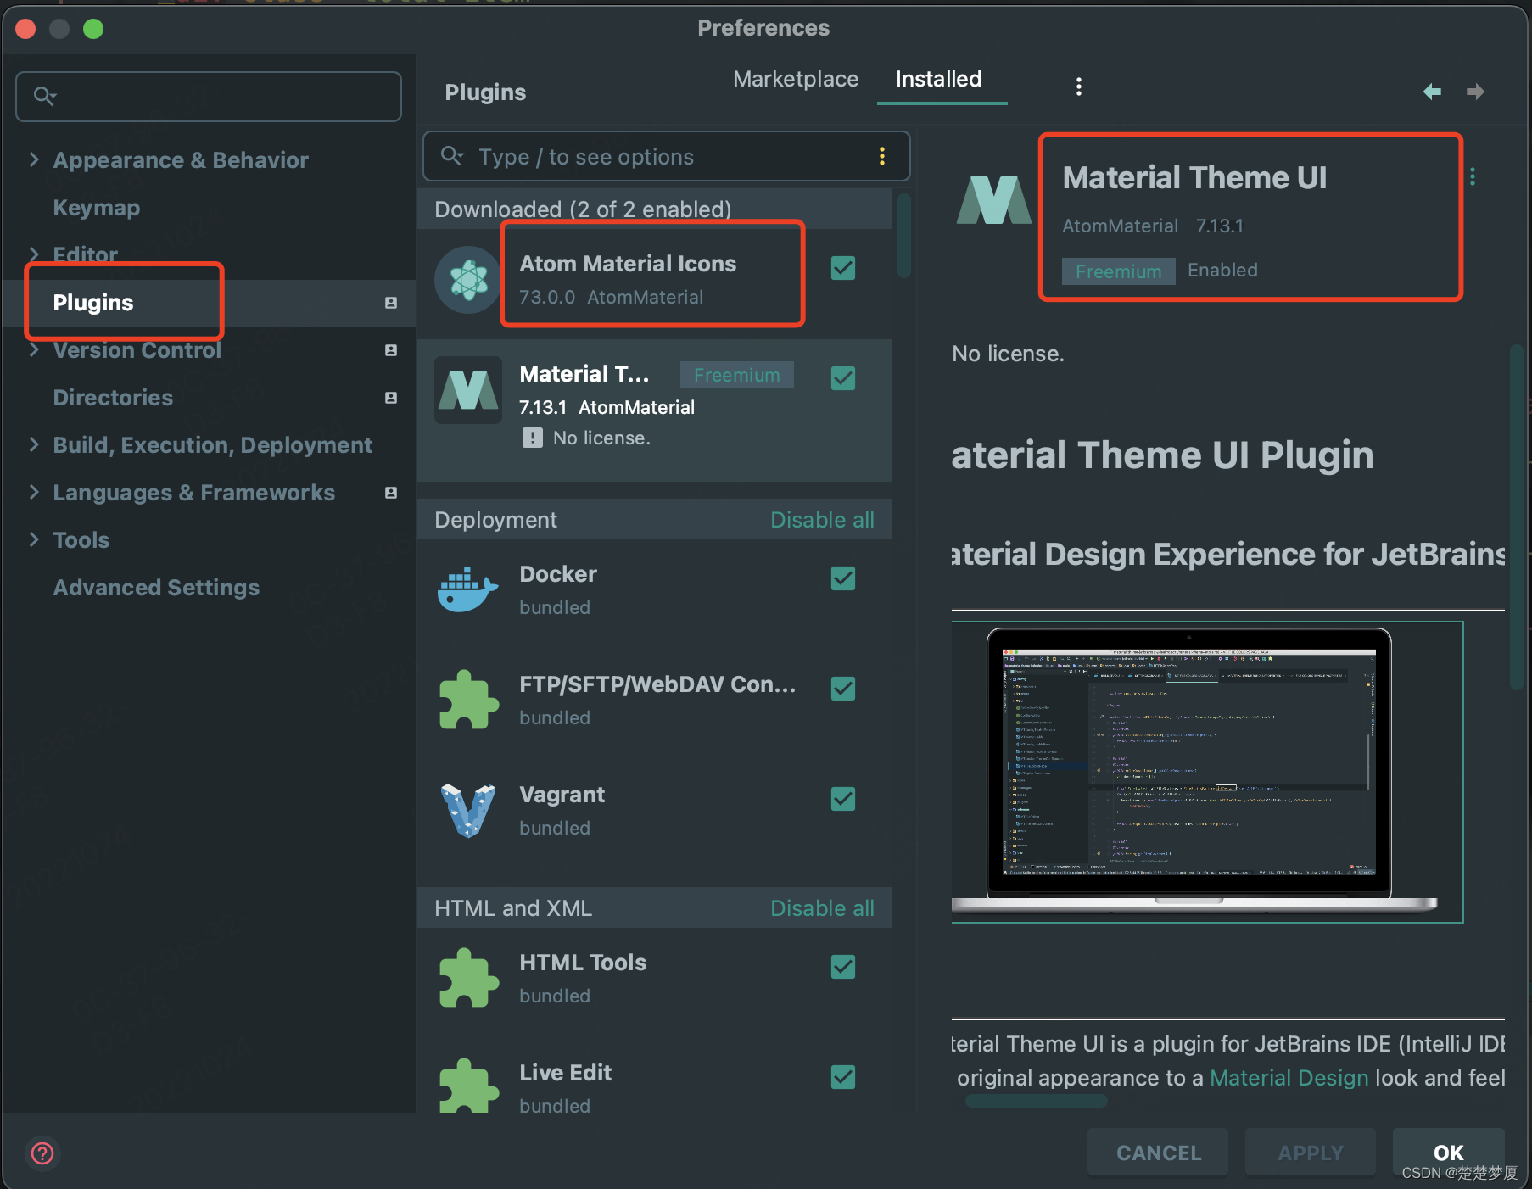Toggle the FTP/SFTP/WebDAV plugin checkbox

point(843,689)
